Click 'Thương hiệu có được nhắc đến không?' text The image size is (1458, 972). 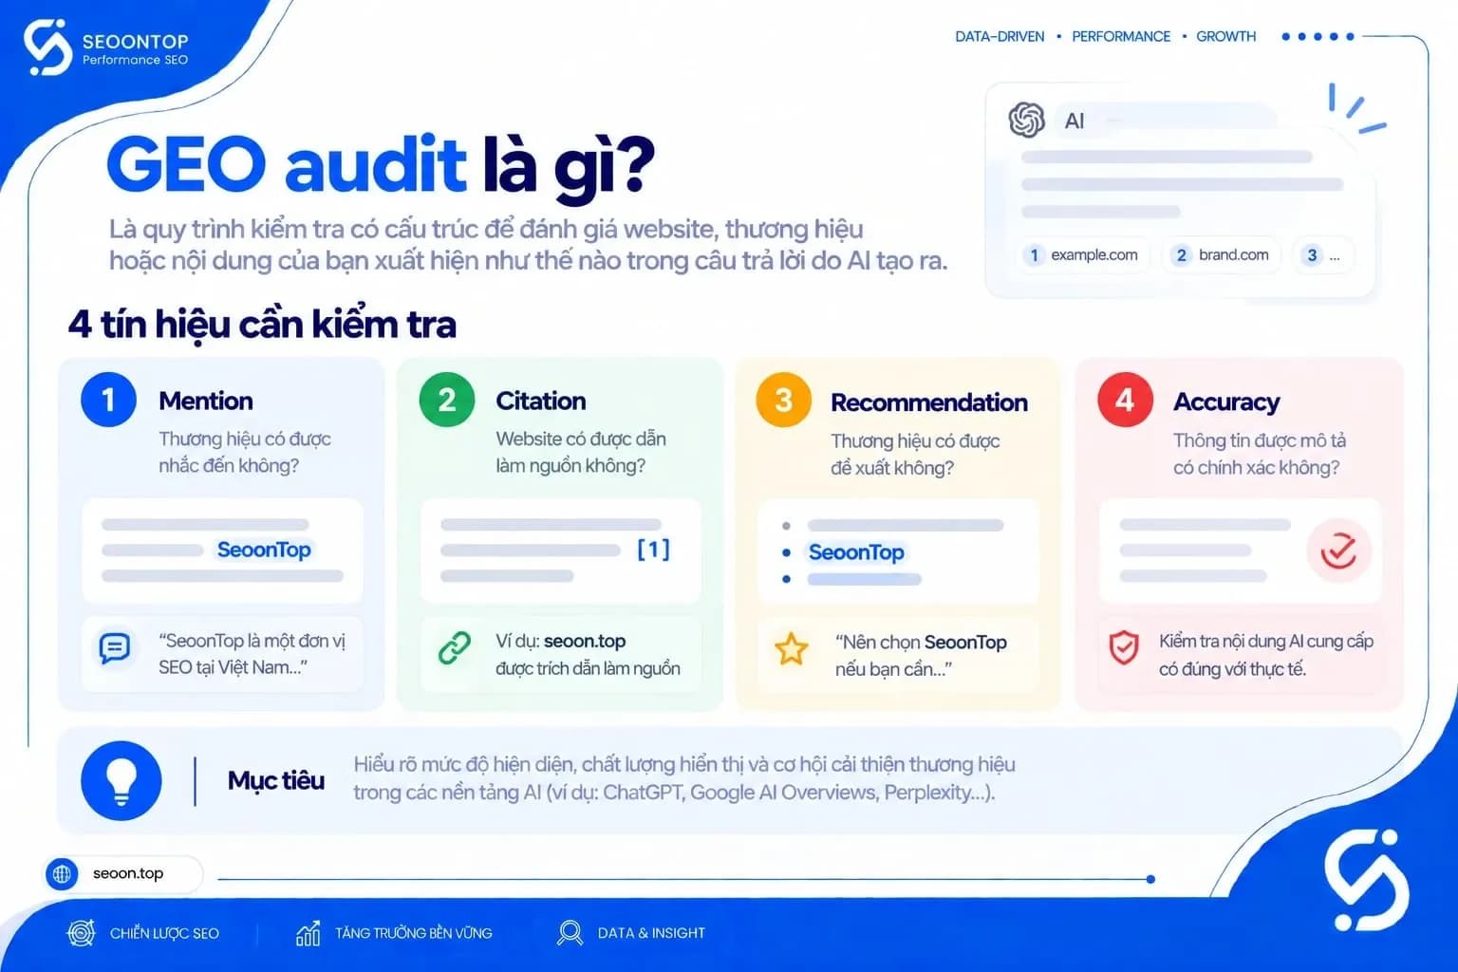(x=245, y=452)
